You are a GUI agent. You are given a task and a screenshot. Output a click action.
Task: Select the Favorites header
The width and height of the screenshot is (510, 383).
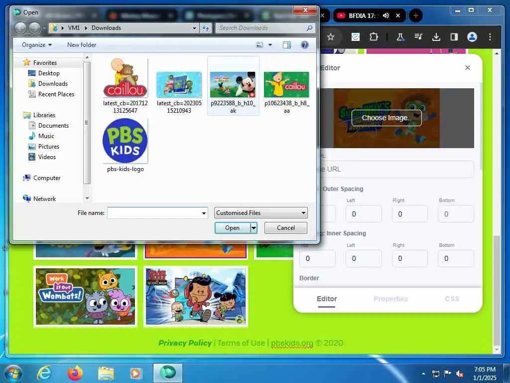pos(44,62)
